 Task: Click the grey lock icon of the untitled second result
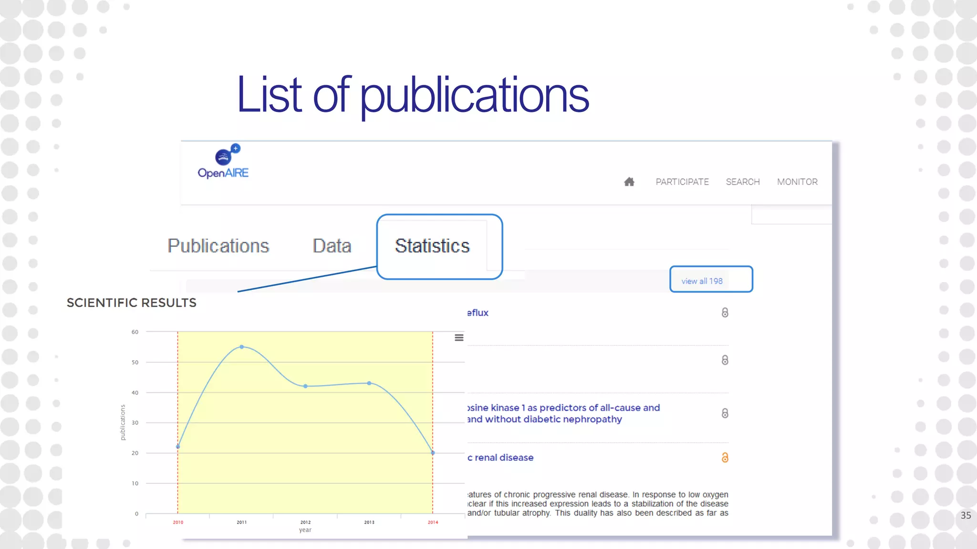725,360
